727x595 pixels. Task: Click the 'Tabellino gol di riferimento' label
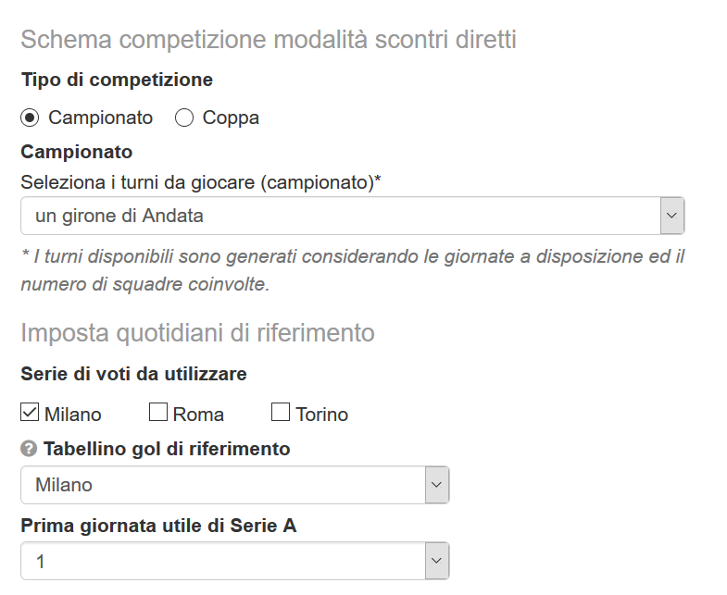pyautogui.click(x=167, y=449)
